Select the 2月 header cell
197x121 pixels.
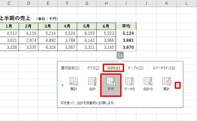point(28,26)
